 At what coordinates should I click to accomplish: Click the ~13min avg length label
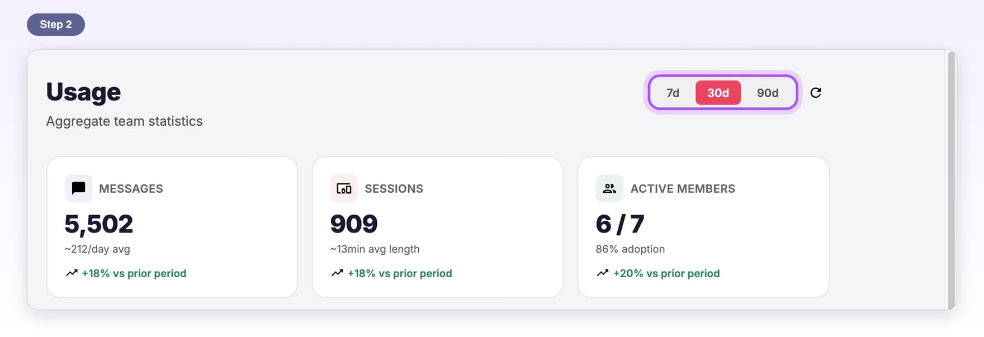pos(375,249)
